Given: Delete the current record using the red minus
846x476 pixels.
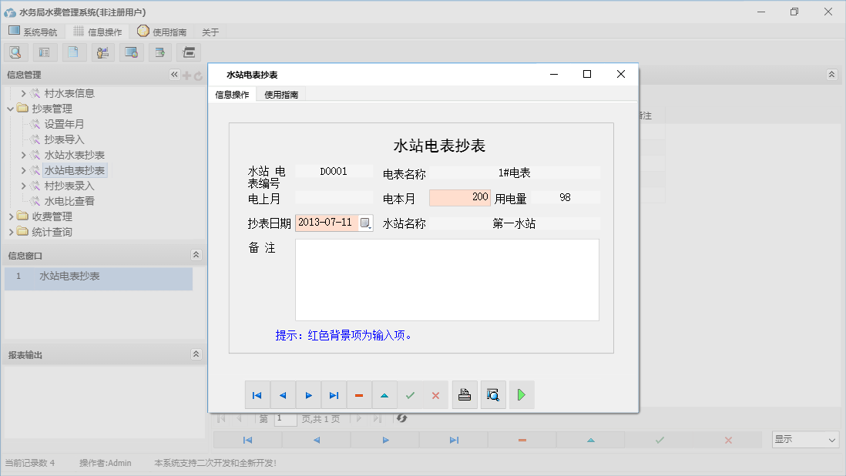Looking at the screenshot, I should click(359, 394).
